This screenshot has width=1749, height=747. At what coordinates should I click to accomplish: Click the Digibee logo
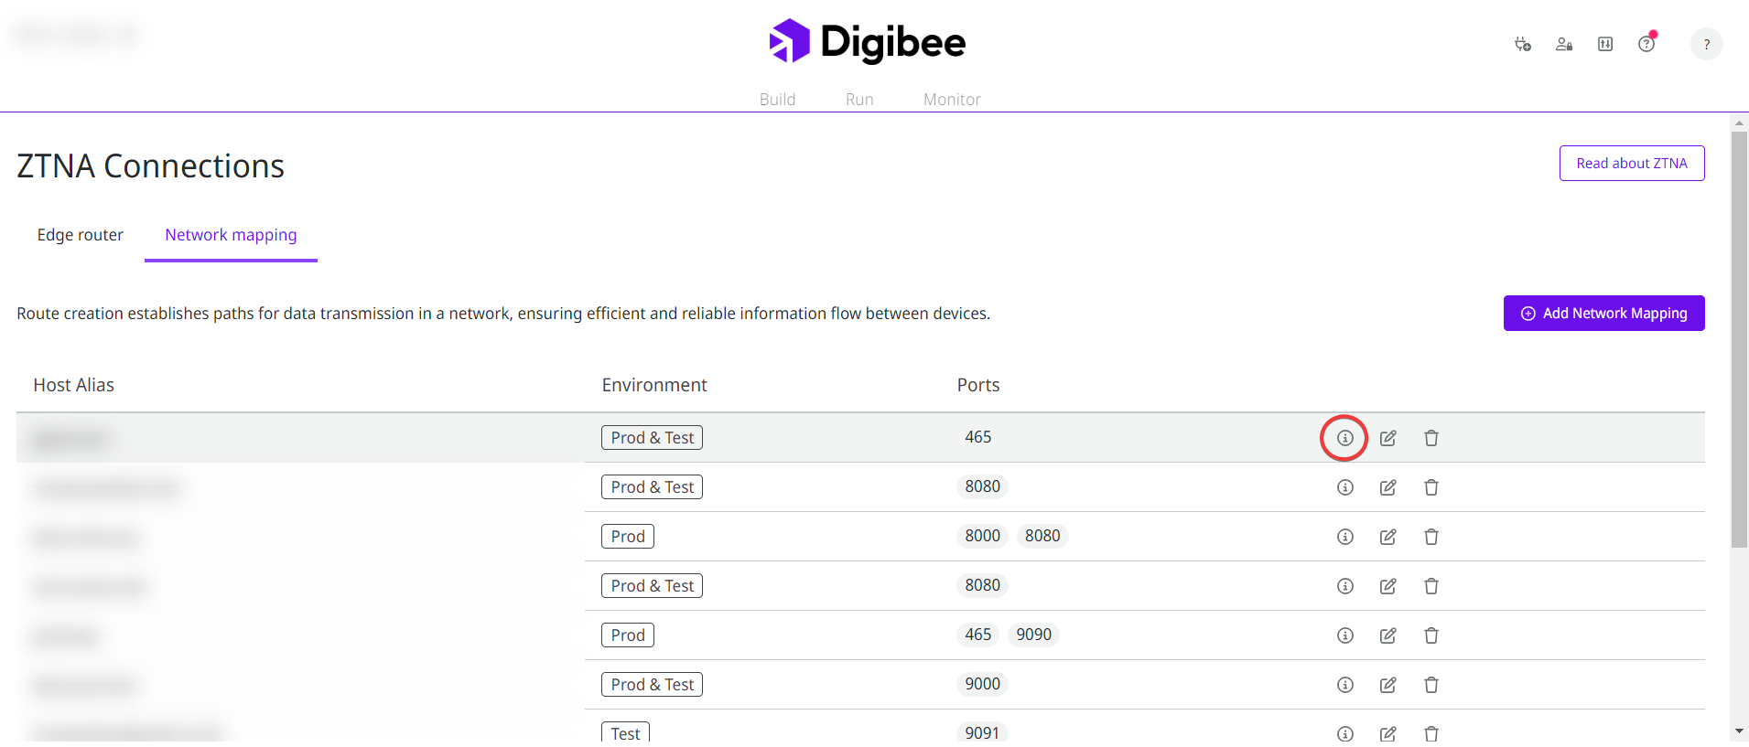point(867,42)
